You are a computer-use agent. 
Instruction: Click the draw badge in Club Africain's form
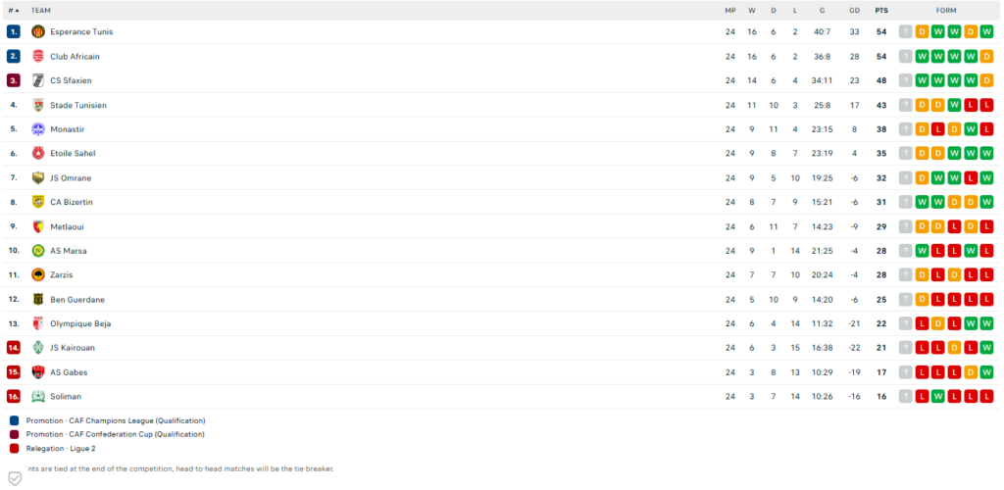coord(986,56)
